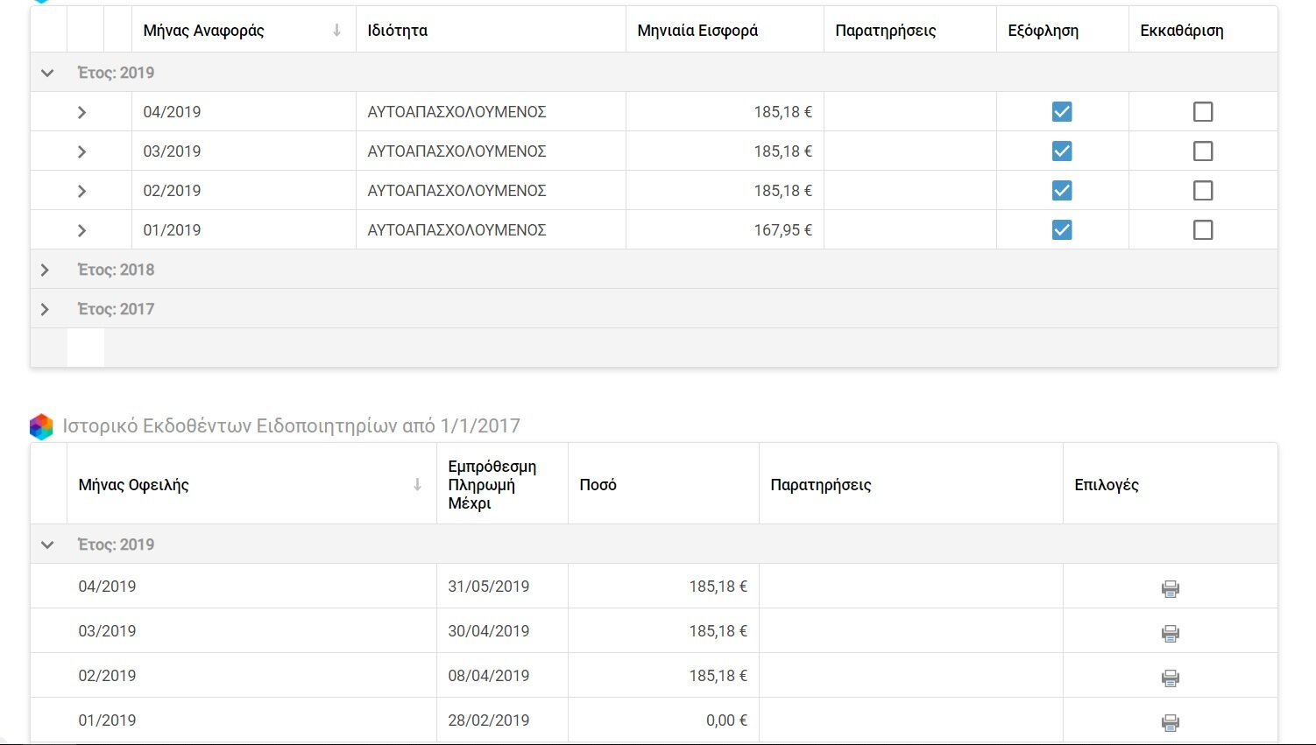Click sort arrow on Μήνας Οφειλής column
The image size is (1316, 745).
click(x=417, y=484)
